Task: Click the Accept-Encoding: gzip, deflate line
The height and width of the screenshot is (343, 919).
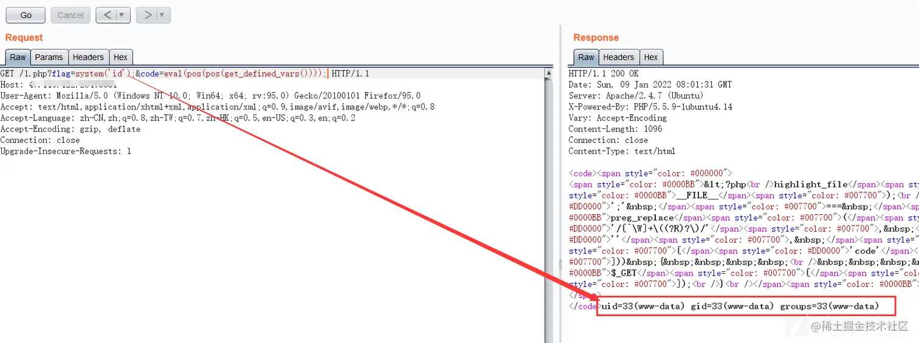Action: pos(71,129)
